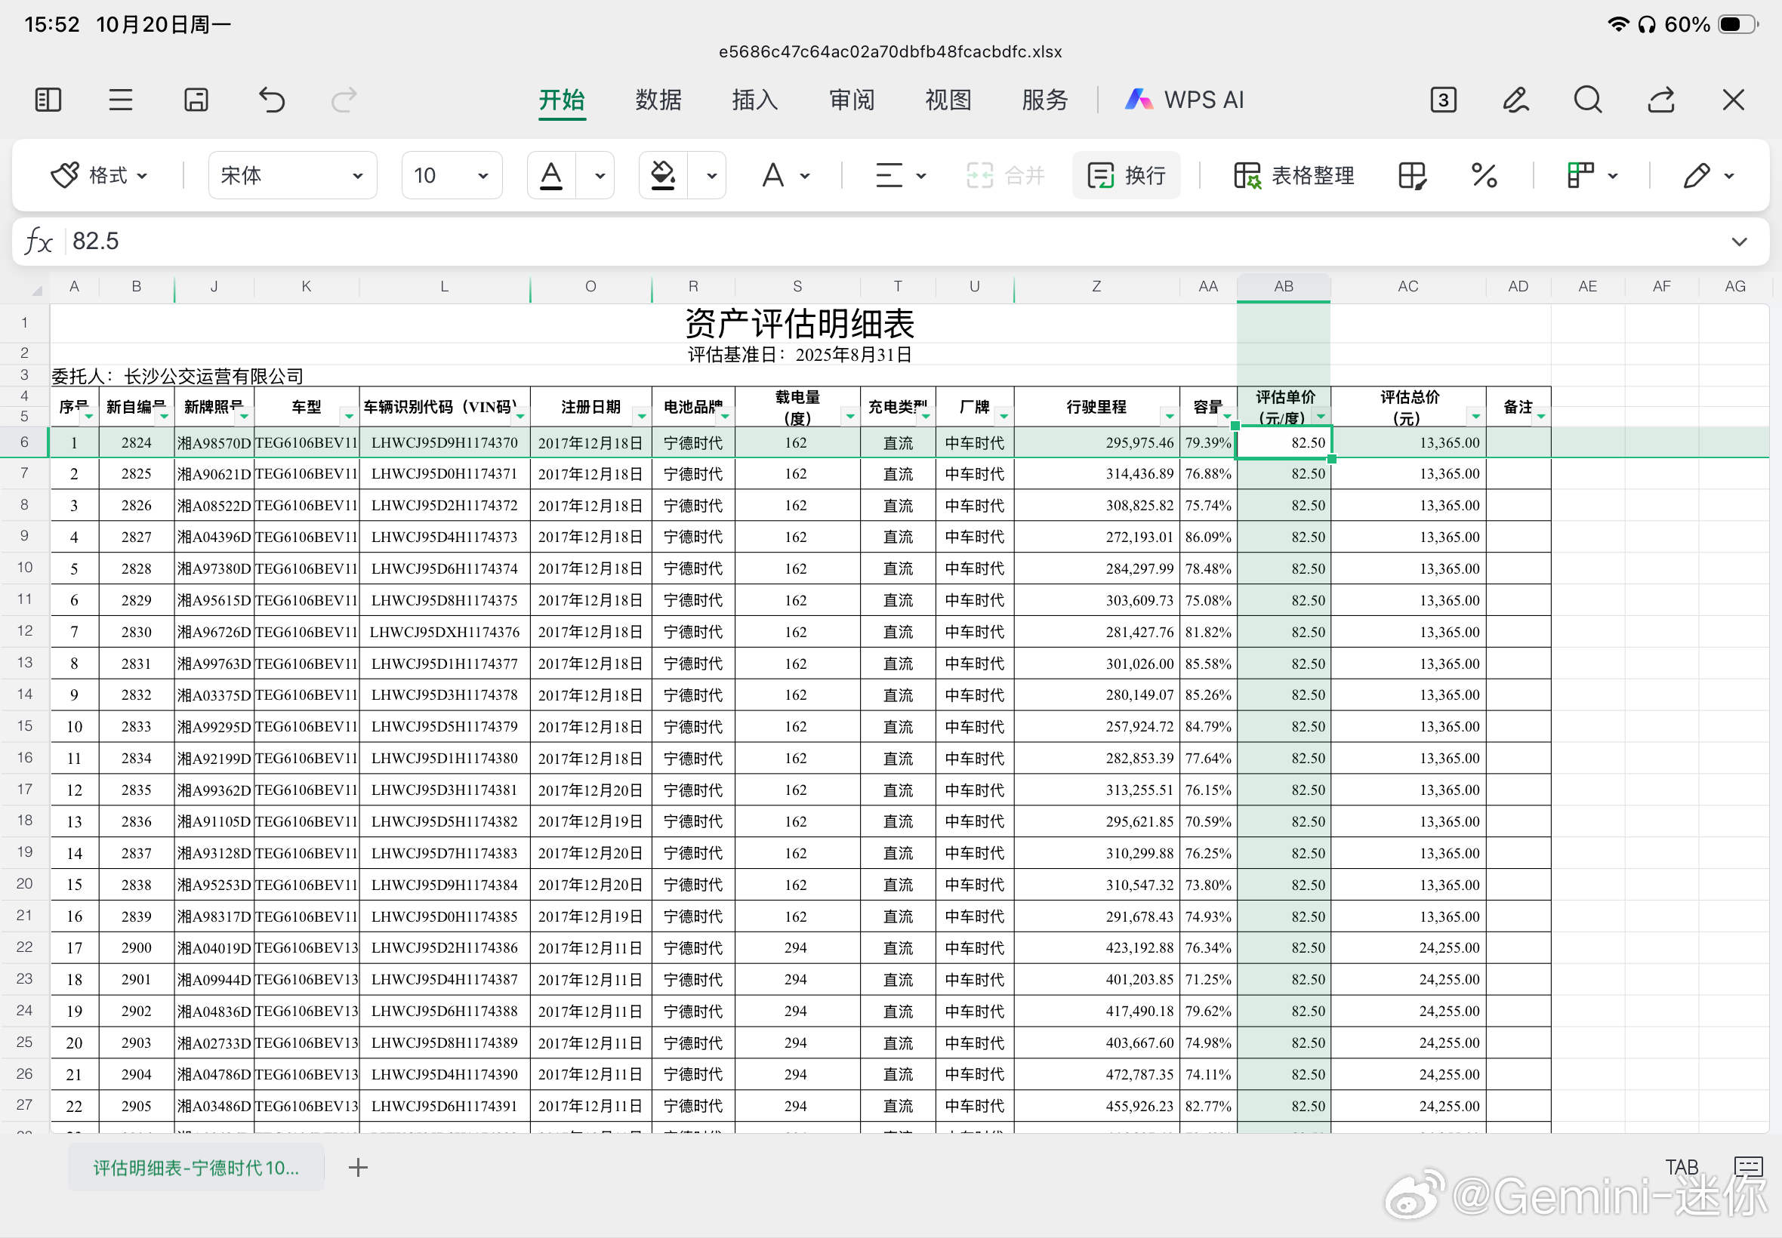Screen dimensions: 1782x1238
Task: Click the percent number format icon
Action: (1483, 175)
